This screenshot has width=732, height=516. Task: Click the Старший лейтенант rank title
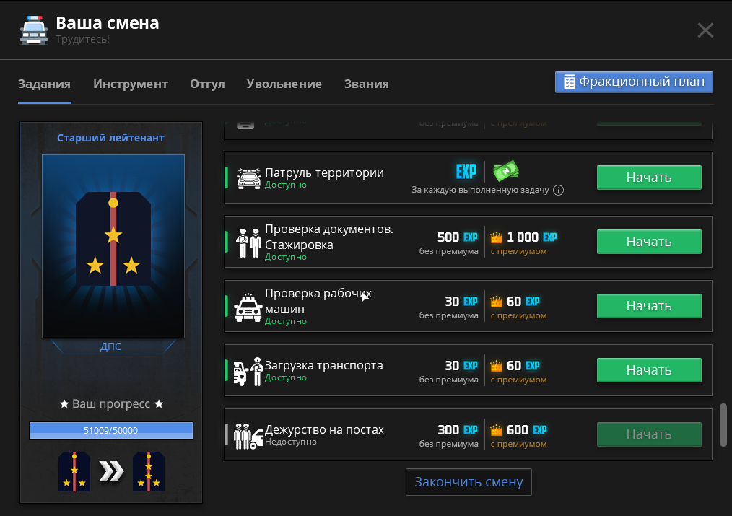[110, 138]
